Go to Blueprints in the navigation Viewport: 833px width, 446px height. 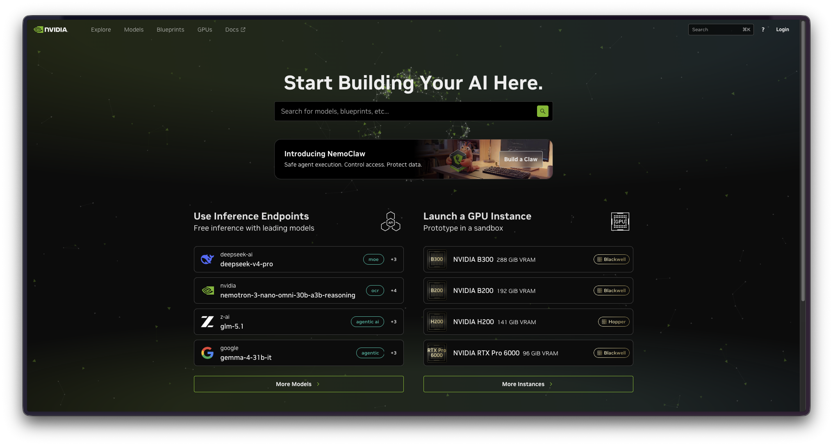point(171,30)
